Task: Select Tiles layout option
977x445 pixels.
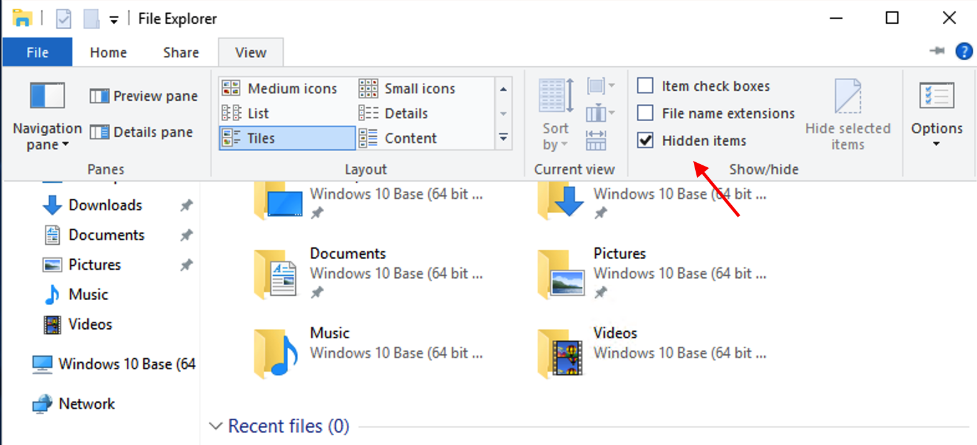Action: coord(287,138)
